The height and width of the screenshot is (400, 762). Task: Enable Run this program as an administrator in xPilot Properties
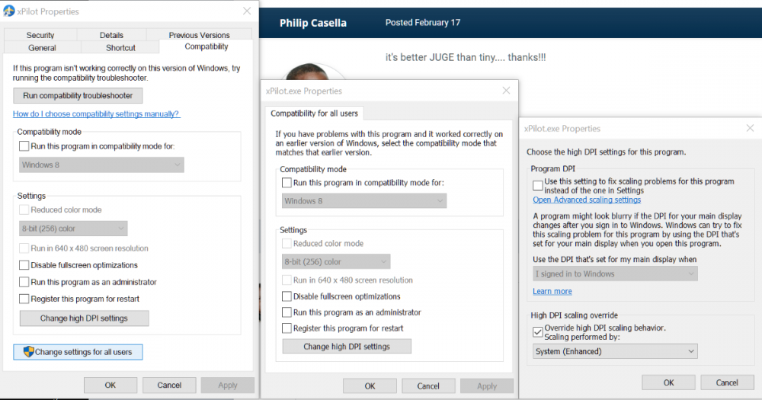click(24, 282)
